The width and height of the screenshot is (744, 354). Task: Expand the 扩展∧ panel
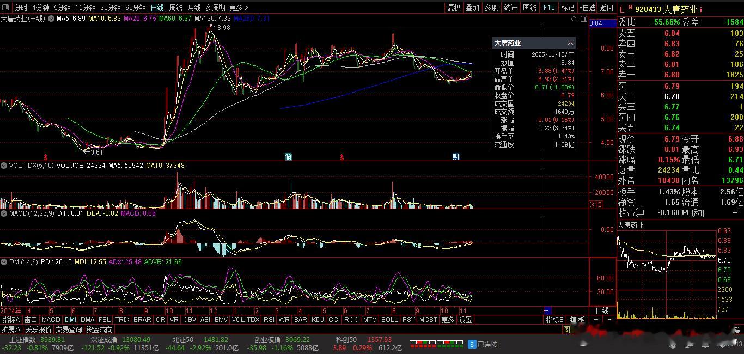[x=11, y=329]
